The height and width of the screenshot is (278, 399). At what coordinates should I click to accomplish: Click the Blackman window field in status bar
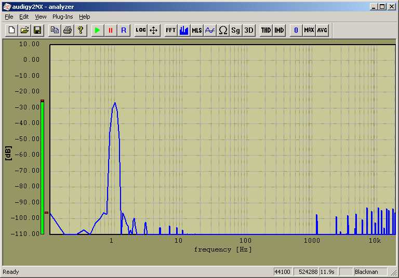(x=370, y=272)
